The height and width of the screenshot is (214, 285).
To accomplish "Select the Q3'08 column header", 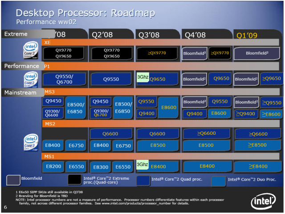I will coord(149,35).
